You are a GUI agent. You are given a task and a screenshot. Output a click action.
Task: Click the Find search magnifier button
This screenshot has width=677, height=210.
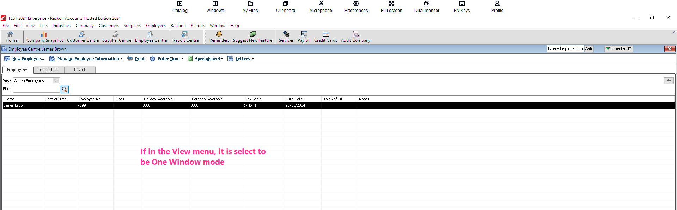pos(65,89)
